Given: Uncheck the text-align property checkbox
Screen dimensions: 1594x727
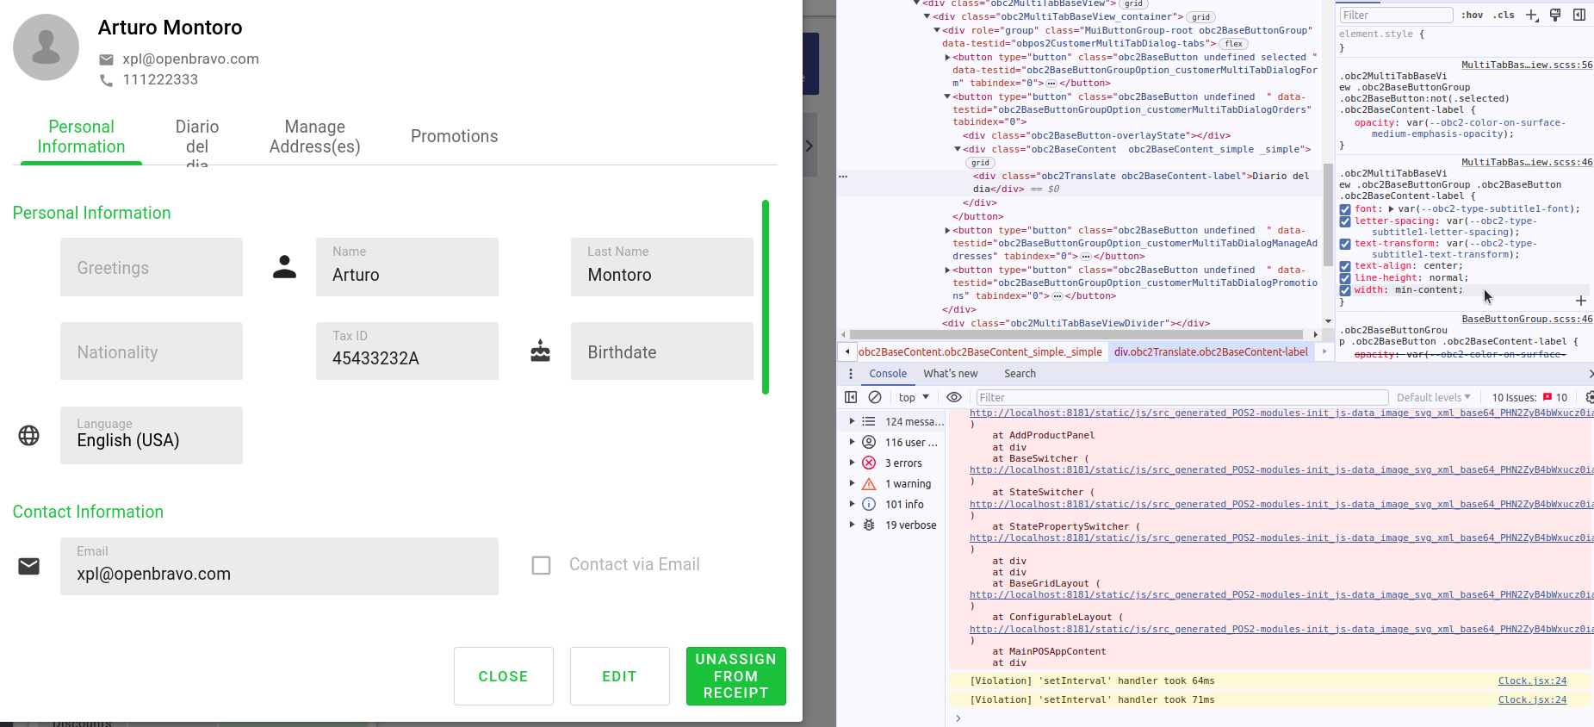Looking at the screenshot, I should 1345,266.
